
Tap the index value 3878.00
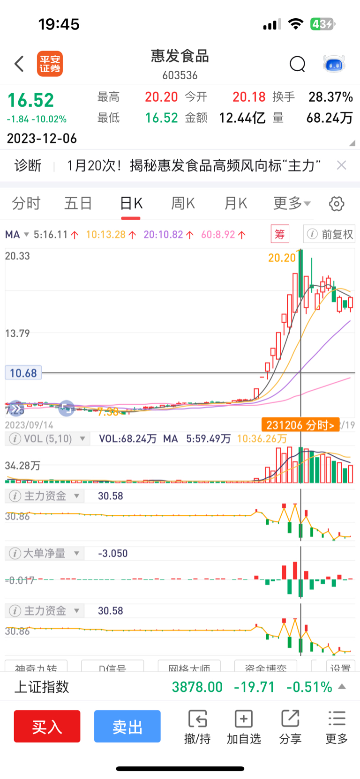point(197,687)
